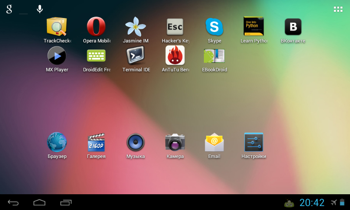Launch Opera Mobile browser
The height and width of the screenshot is (210, 350).
pos(96,27)
